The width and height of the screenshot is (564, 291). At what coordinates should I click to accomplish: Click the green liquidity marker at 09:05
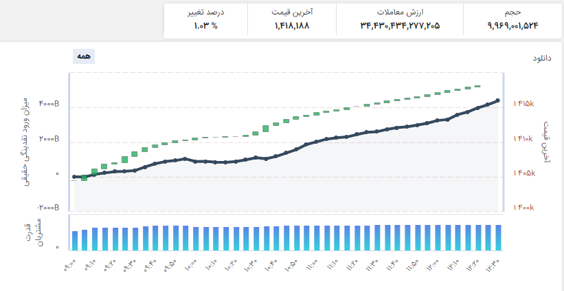(x=84, y=178)
